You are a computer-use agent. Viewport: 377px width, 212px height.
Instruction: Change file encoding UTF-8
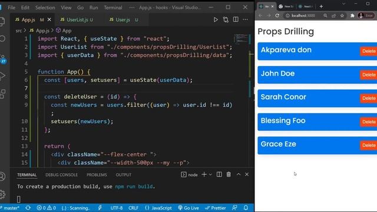[117, 208]
